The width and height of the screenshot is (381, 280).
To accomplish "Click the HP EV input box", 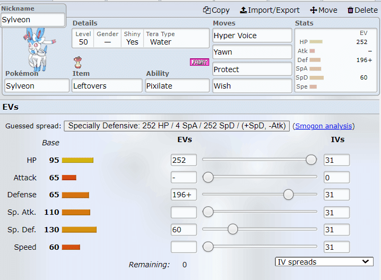I will 184,160.
